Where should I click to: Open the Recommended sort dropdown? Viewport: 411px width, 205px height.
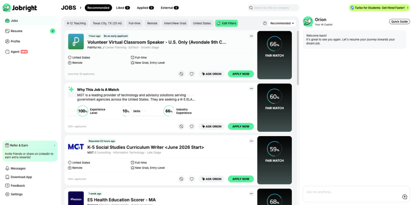pyautogui.click(x=282, y=23)
